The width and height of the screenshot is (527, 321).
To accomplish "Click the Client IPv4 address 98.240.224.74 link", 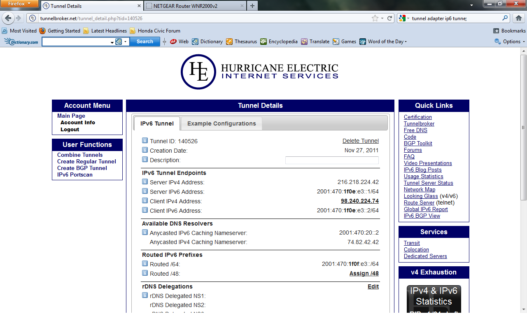I will [x=360, y=201].
